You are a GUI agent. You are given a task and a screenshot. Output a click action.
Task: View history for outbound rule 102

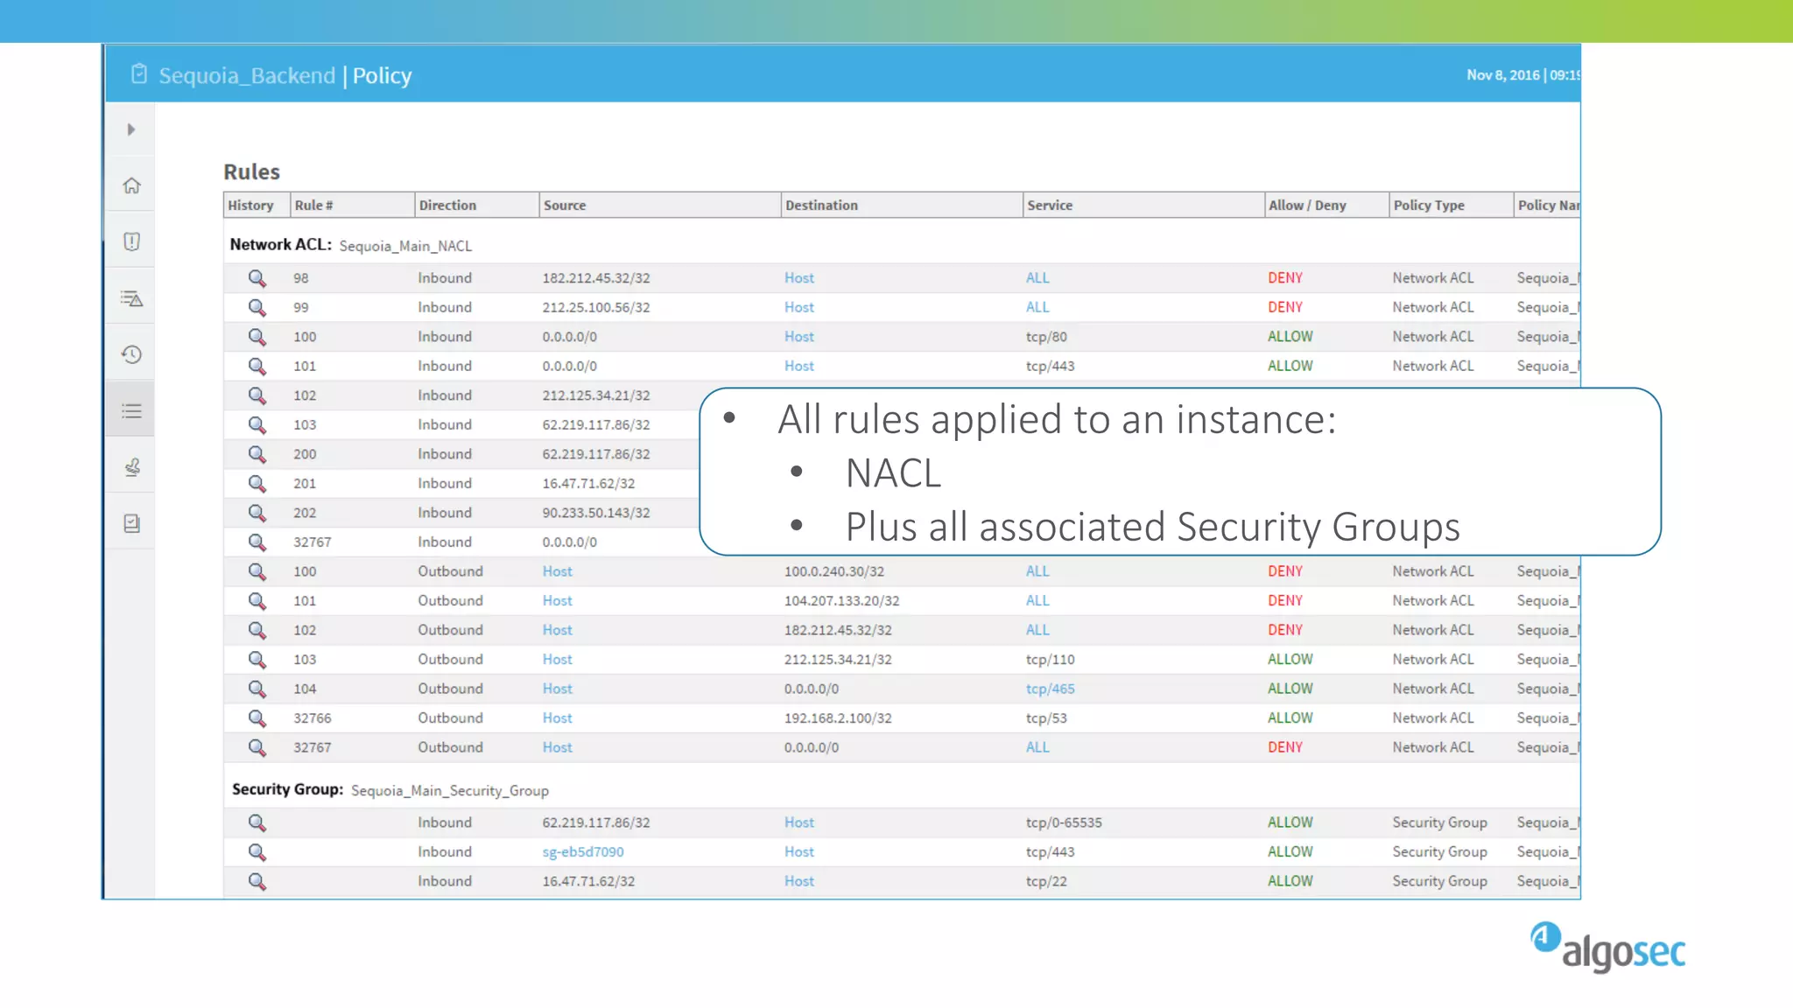pos(257,630)
